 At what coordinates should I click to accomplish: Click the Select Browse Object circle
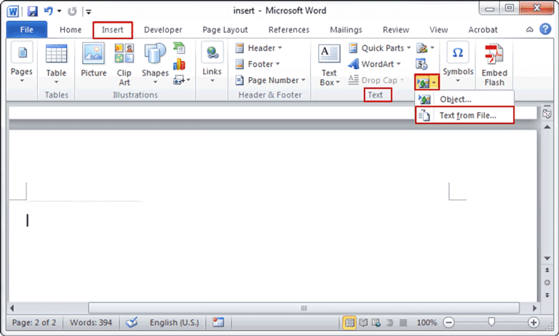point(547,283)
